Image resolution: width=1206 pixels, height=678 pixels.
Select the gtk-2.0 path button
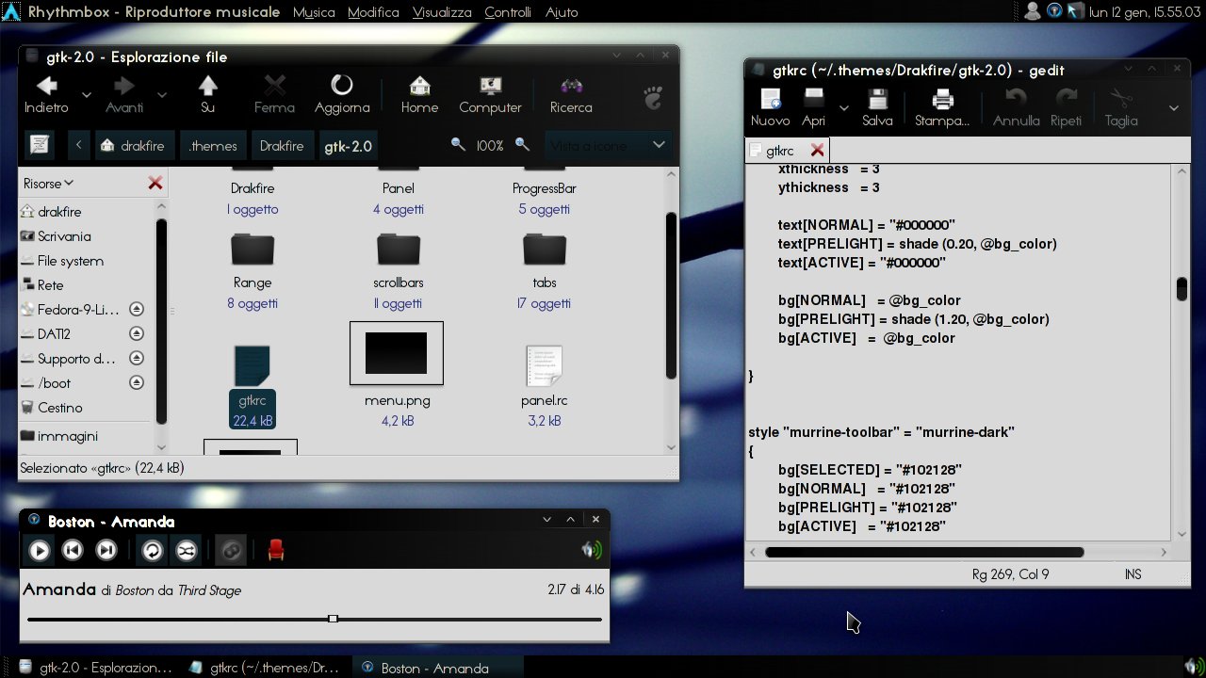pos(348,146)
